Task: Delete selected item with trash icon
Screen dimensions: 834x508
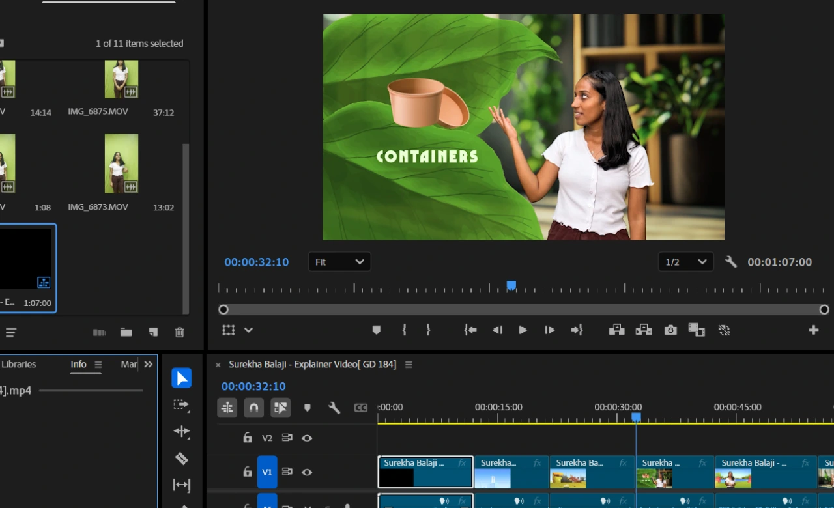Action: pyautogui.click(x=180, y=332)
